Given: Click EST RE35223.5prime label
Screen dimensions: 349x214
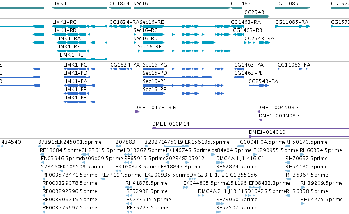Looking at the screenshot, I should 147,208.
